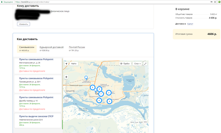221x133 pixels.
Task: Click the cluster marker numbered 3
Action: 109,93
